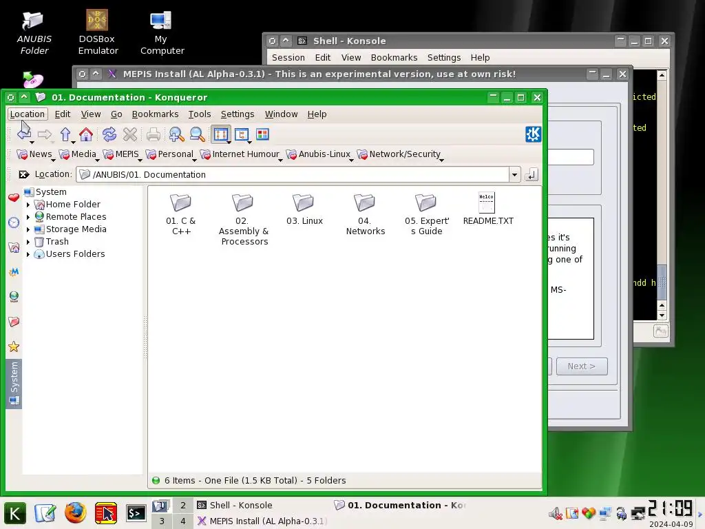
Task: Launch terminal from the panel icon
Action: [136, 512]
